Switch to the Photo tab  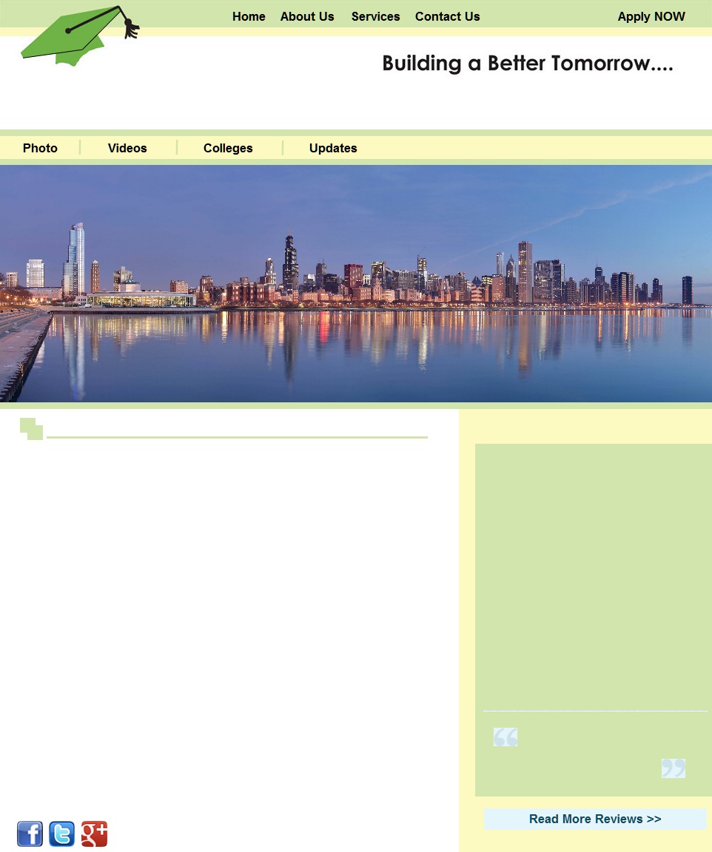tap(40, 149)
